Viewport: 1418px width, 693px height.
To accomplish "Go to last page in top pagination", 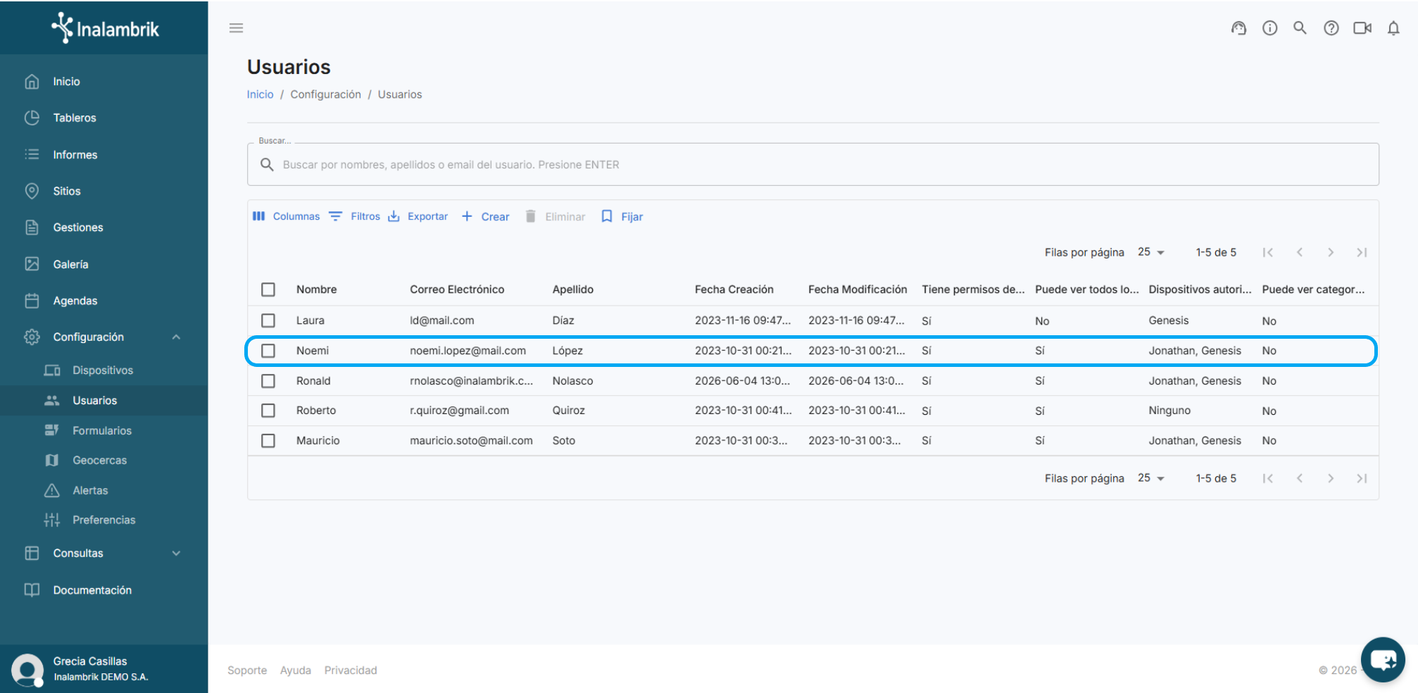I will point(1362,252).
